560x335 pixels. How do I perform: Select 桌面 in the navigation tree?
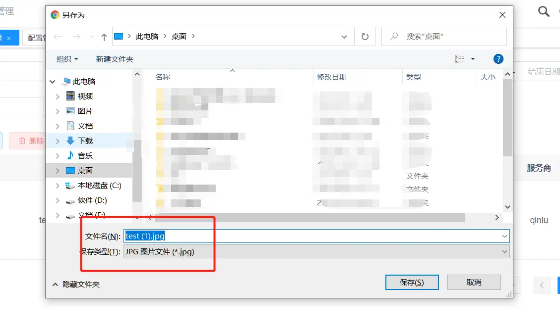click(x=85, y=171)
